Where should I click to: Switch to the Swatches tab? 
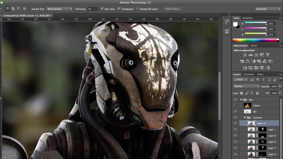[247, 18]
